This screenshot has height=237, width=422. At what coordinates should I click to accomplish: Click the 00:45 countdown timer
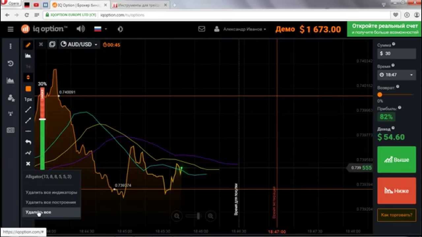111,45
